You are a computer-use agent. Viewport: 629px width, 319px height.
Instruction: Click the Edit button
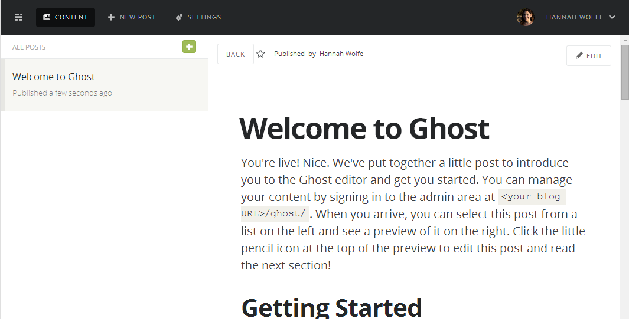click(588, 55)
